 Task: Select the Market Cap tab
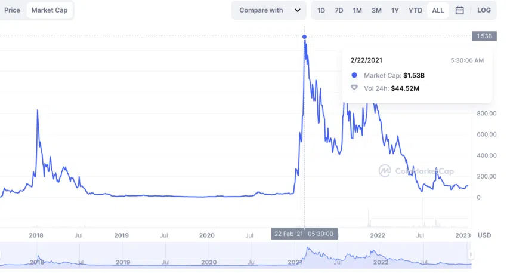50,10
